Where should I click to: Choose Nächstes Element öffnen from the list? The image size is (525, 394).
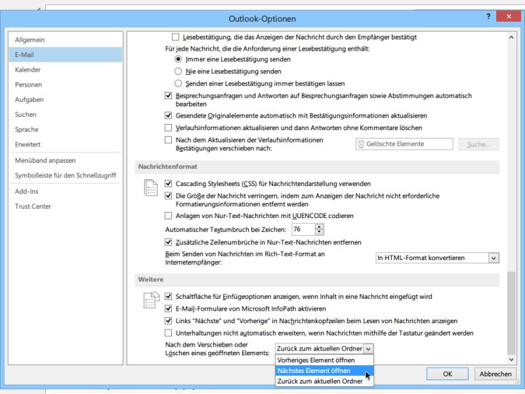(324, 370)
